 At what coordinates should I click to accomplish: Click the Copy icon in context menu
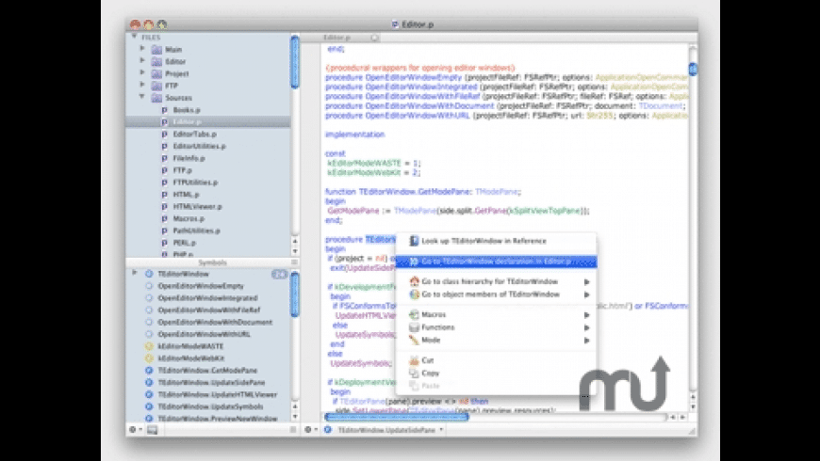pyautogui.click(x=414, y=374)
